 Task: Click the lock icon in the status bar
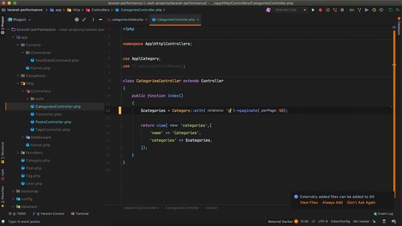click(x=374, y=222)
